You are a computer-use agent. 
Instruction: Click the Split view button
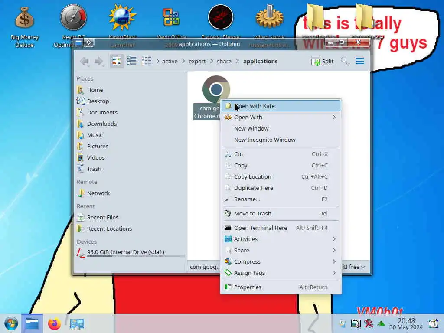point(322,61)
